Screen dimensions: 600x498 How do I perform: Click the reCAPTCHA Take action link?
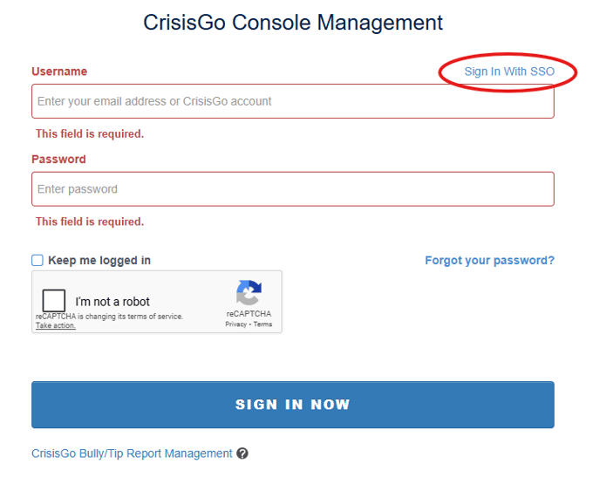click(55, 325)
